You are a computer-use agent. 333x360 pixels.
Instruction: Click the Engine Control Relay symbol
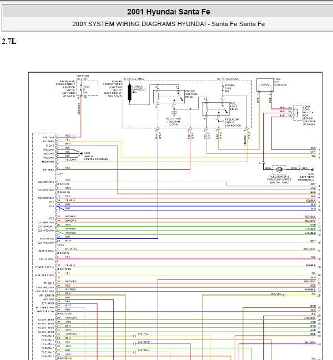pos(169,97)
